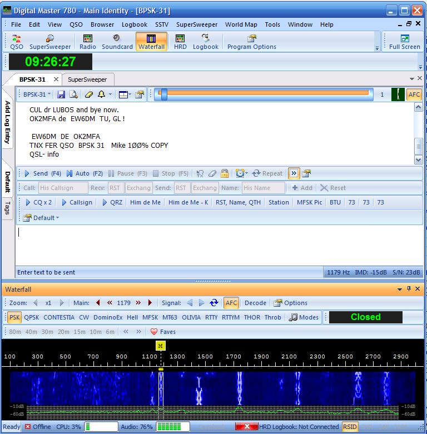Expand the Default macros dropdown
This screenshot has height=434, width=427.
(41, 218)
